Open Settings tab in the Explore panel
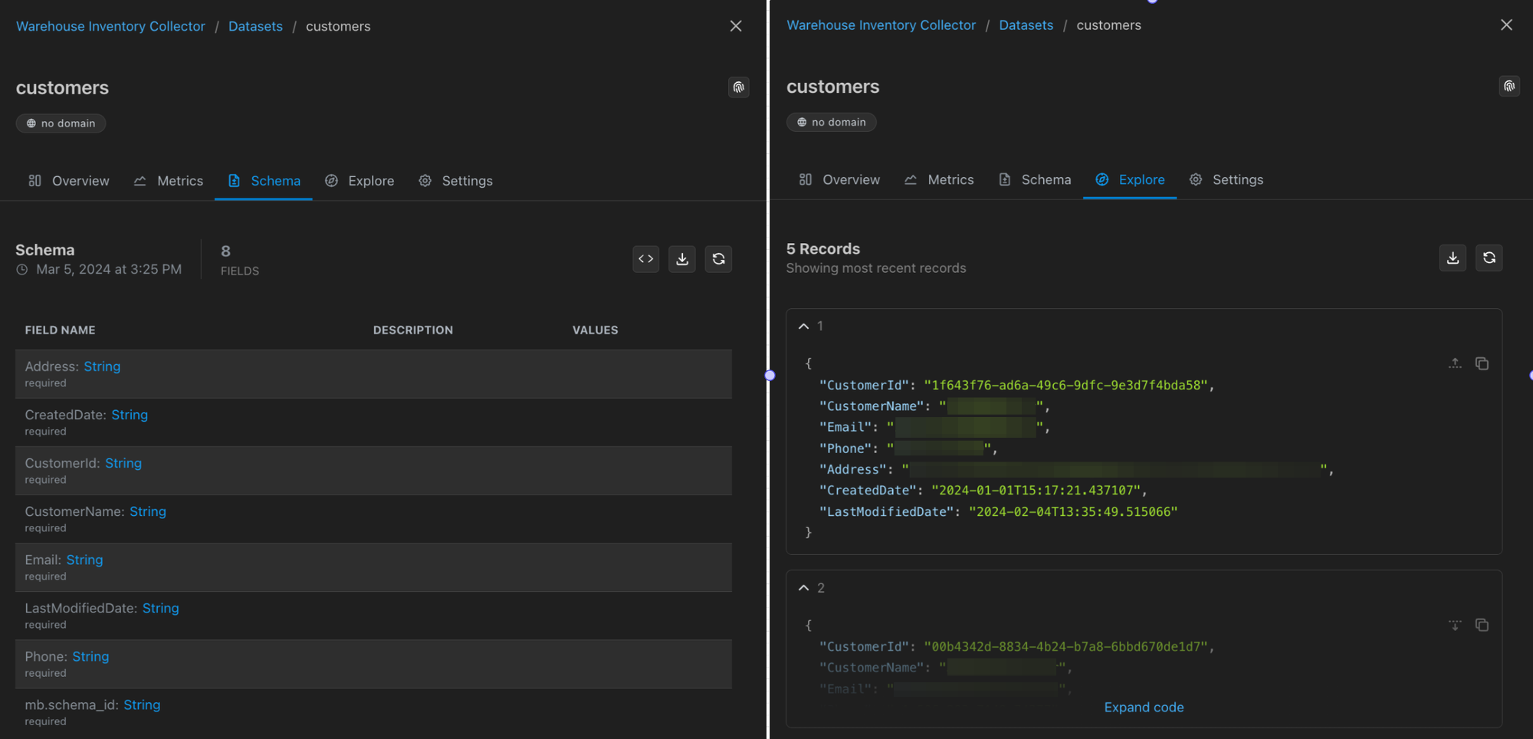1533x739 pixels. (x=1226, y=179)
